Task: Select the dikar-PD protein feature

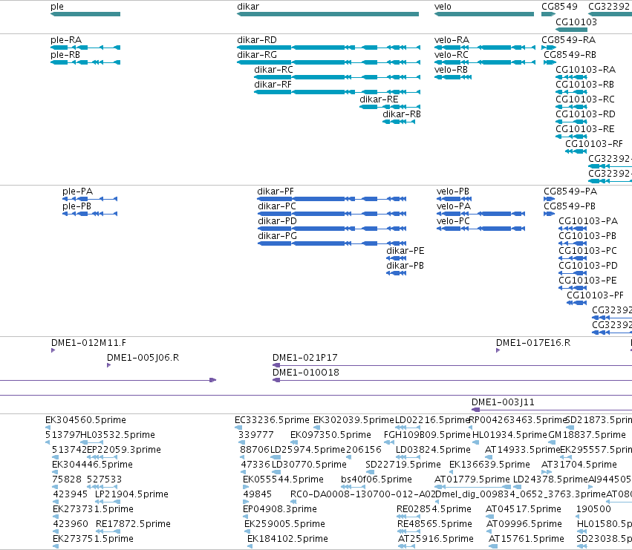Action: coord(332,229)
